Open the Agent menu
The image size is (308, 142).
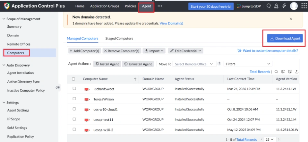pyautogui.click(x=147, y=6)
